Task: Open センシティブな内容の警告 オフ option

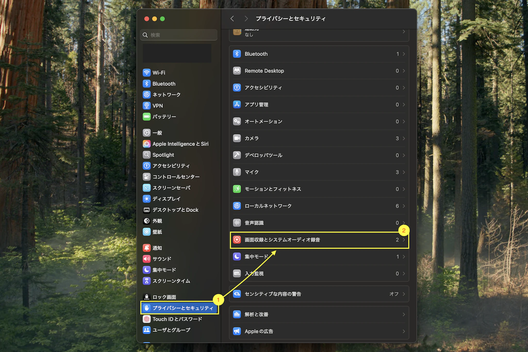Action: 394,294
